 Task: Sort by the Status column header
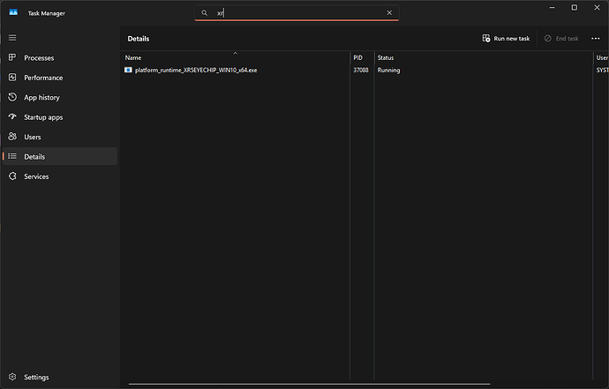483,57
